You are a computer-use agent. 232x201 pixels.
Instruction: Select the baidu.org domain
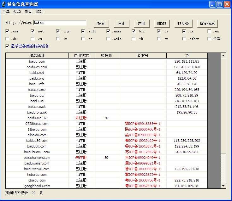37,78
